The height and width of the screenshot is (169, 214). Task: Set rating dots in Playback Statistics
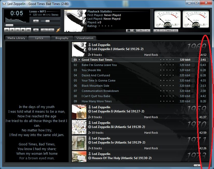pyautogui.click(x=105, y=26)
